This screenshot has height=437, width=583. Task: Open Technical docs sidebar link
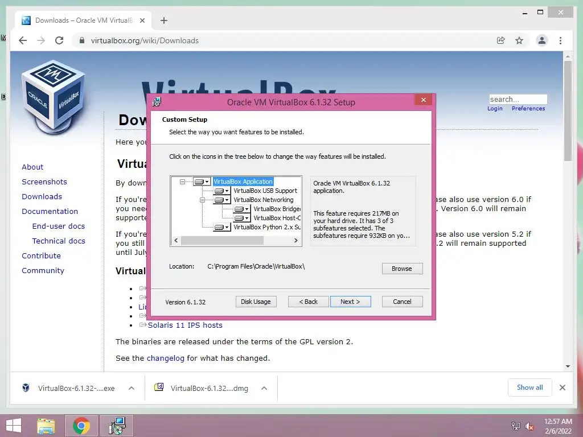coord(59,241)
